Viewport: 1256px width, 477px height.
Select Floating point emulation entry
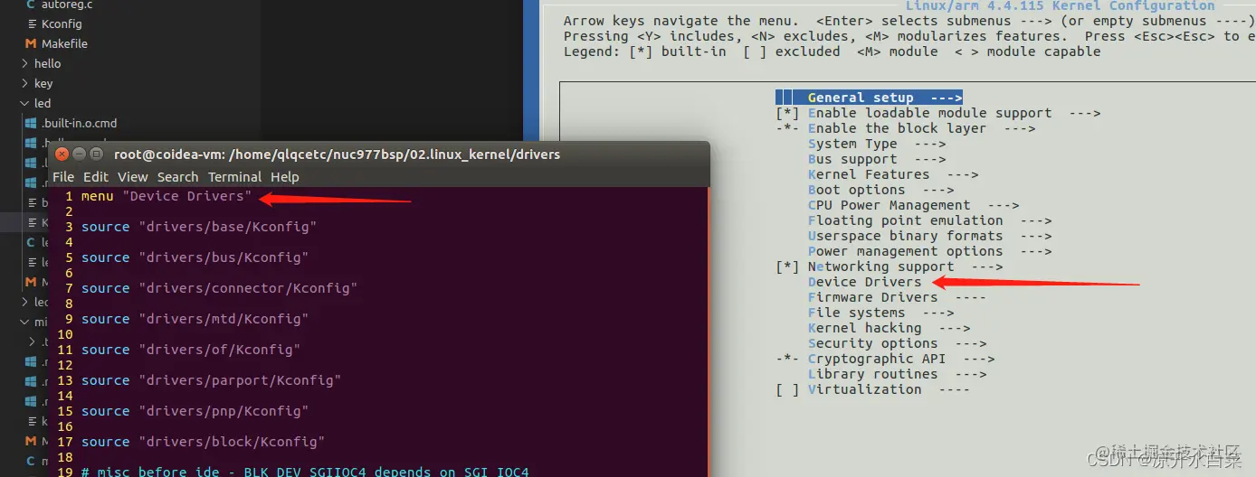[929, 220]
